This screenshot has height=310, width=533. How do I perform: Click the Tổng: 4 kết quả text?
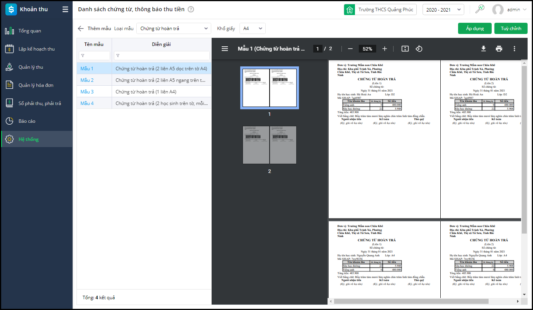(x=98, y=298)
